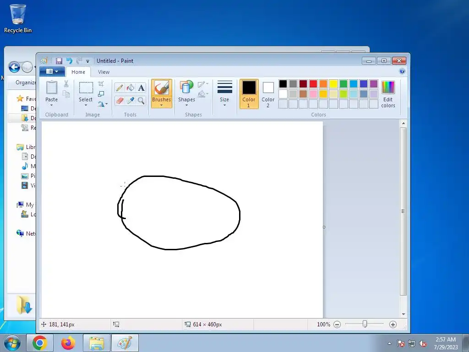Click the vertical scrollbar down arrow
This screenshot has width=469, height=352.
click(x=403, y=314)
